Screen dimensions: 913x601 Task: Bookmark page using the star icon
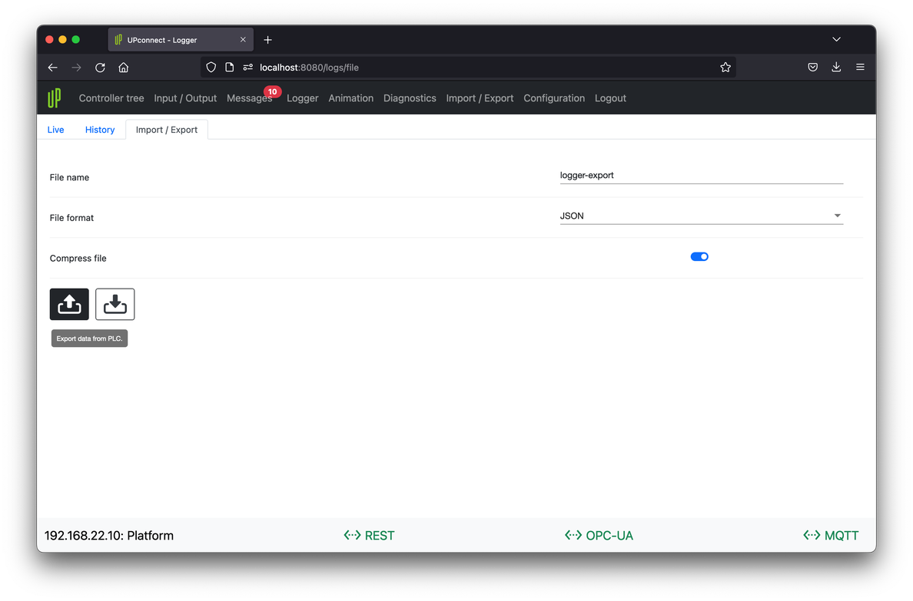[x=725, y=68]
